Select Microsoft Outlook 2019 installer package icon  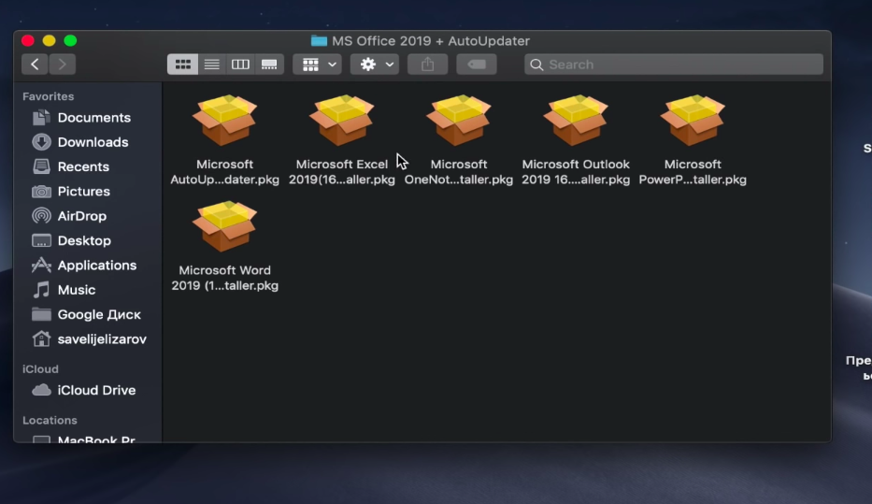[x=576, y=121]
